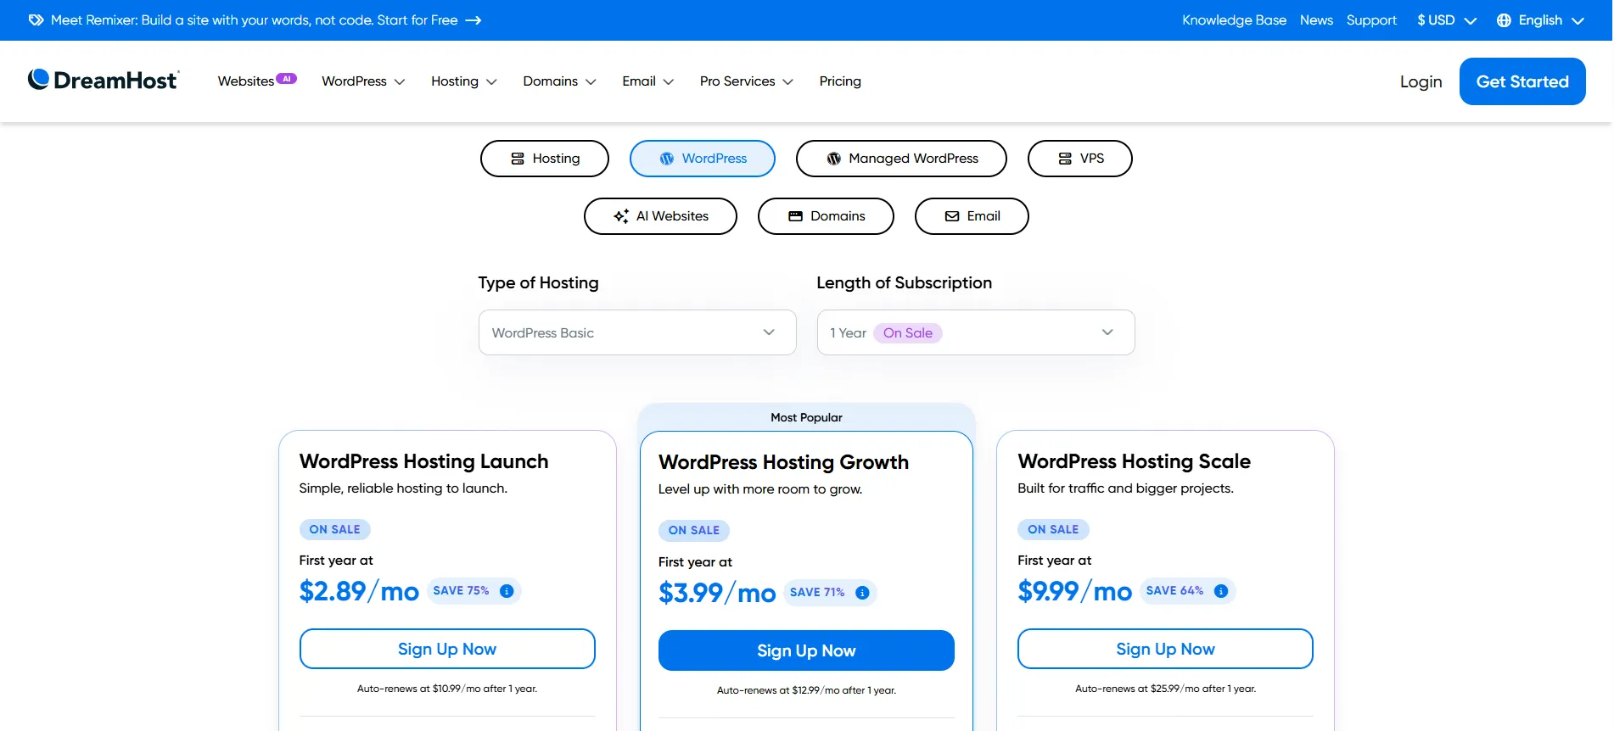Open the Knowledge Base link
The height and width of the screenshot is (731, 1614).
(1234, 20)
